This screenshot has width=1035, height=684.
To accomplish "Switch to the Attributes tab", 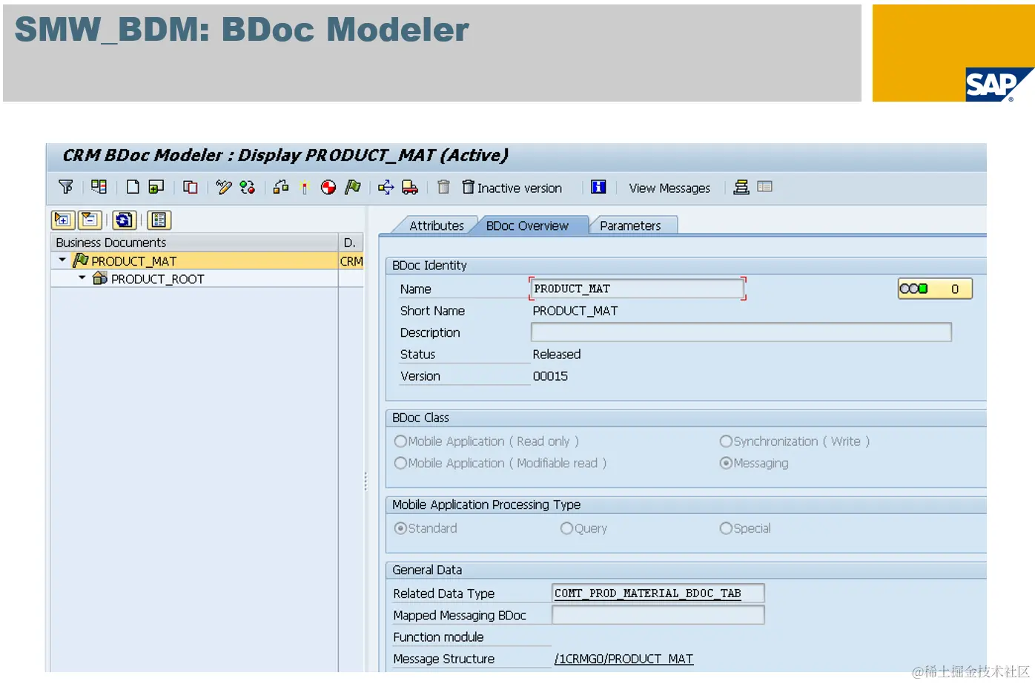I will coord(436,226).
